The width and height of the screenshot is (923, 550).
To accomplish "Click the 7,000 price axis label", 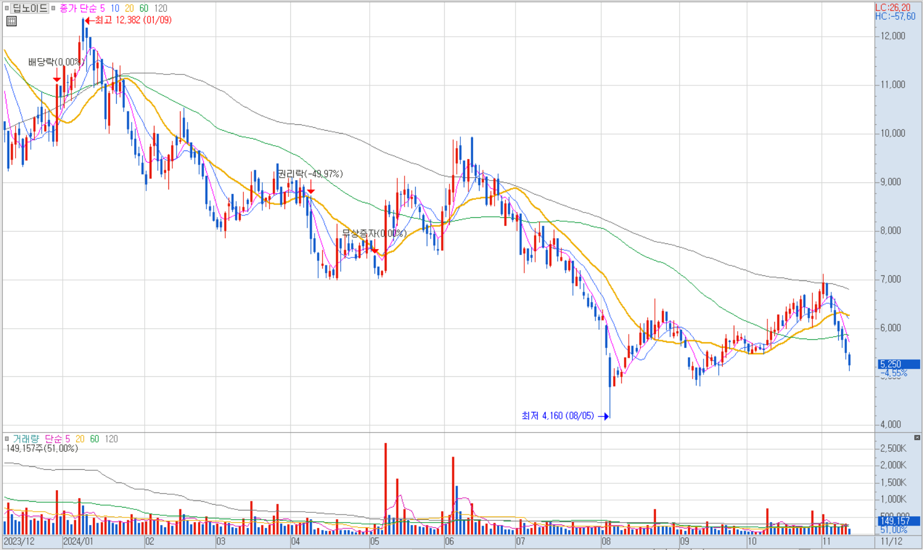I will 891,280.
